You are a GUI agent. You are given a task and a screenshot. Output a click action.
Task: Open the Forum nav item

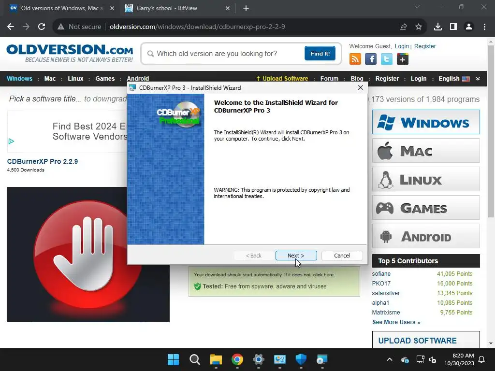(329, 79)
